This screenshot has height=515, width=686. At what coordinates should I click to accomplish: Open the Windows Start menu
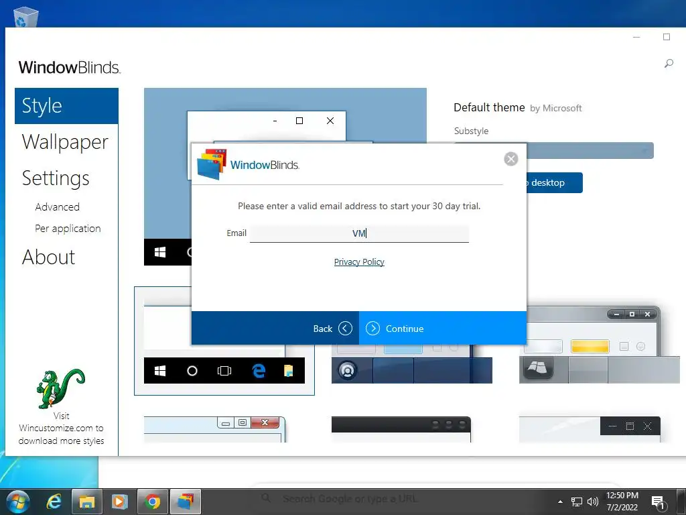click(18, 502)
